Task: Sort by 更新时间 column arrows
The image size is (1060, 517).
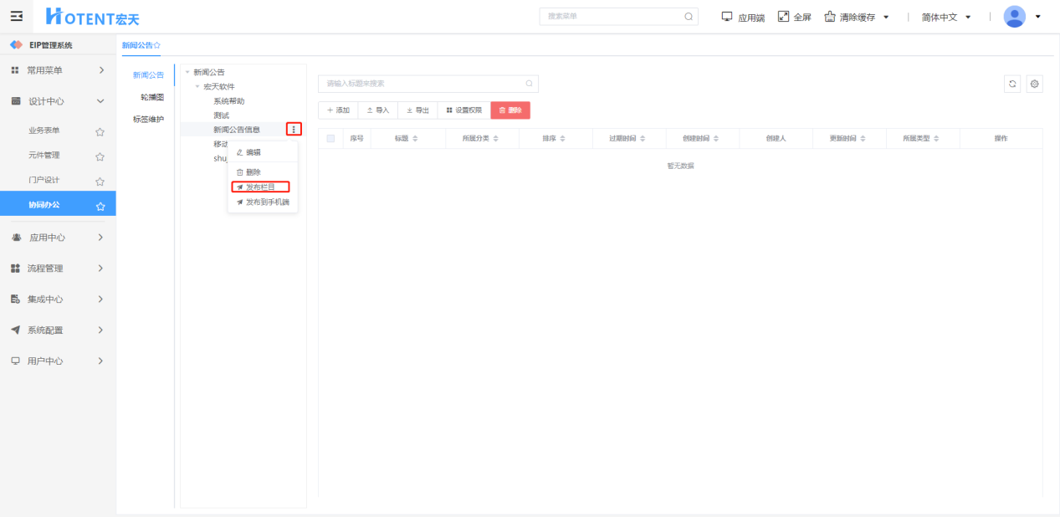Action: click(863, 139)
